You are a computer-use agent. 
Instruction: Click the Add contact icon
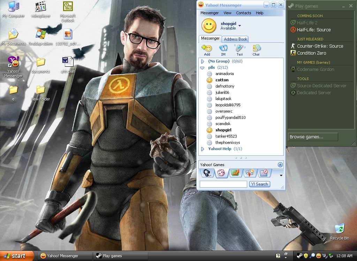point(207,48)
